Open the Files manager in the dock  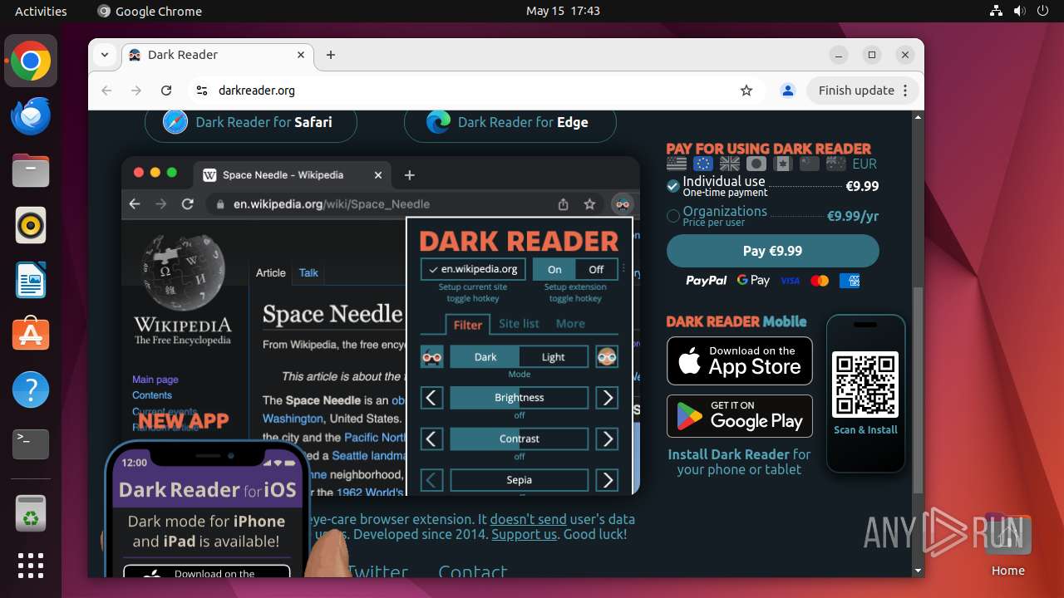pos(31,171)
